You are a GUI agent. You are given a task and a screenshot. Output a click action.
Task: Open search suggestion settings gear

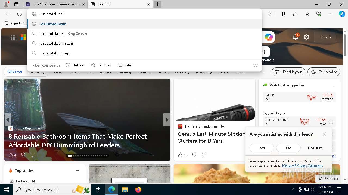click(255, 65)
